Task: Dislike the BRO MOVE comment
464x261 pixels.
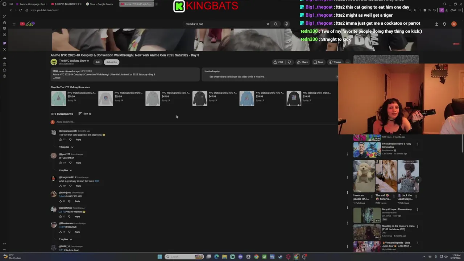Action: click(69, 232)
